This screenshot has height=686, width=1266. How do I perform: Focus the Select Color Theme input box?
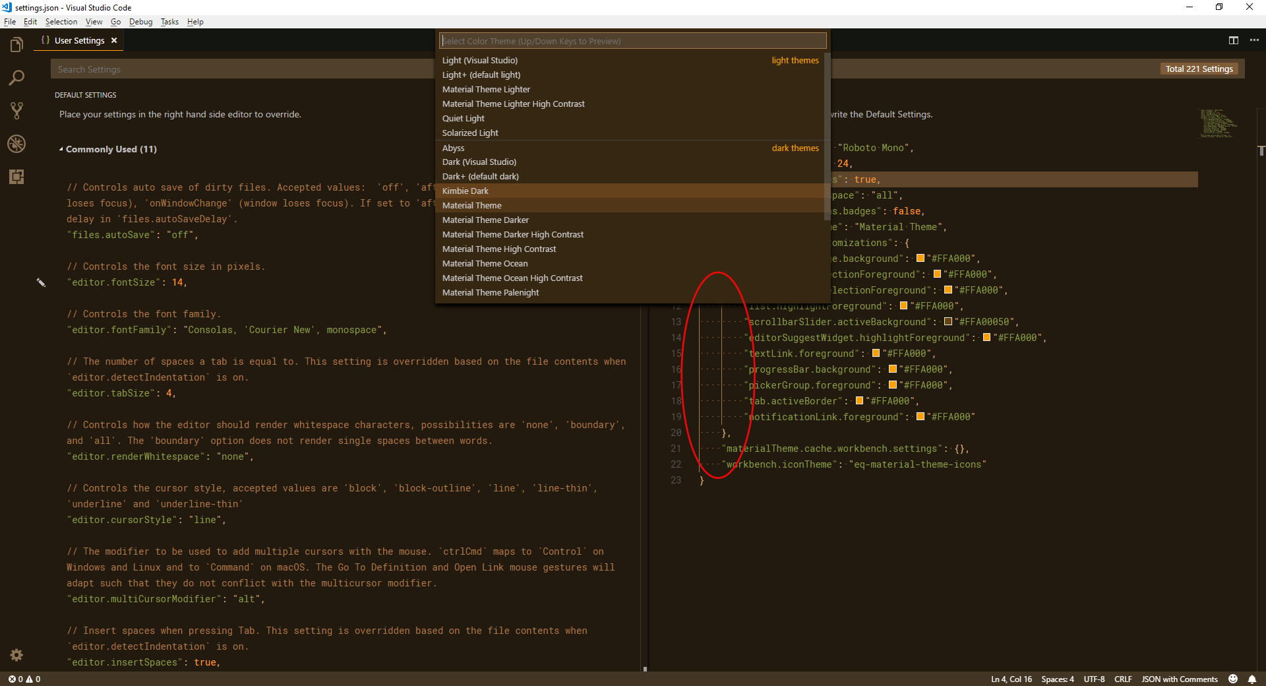pos(632,41)
